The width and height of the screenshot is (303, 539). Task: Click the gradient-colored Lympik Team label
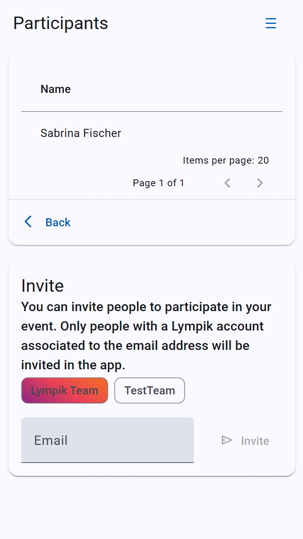point(65,390)
